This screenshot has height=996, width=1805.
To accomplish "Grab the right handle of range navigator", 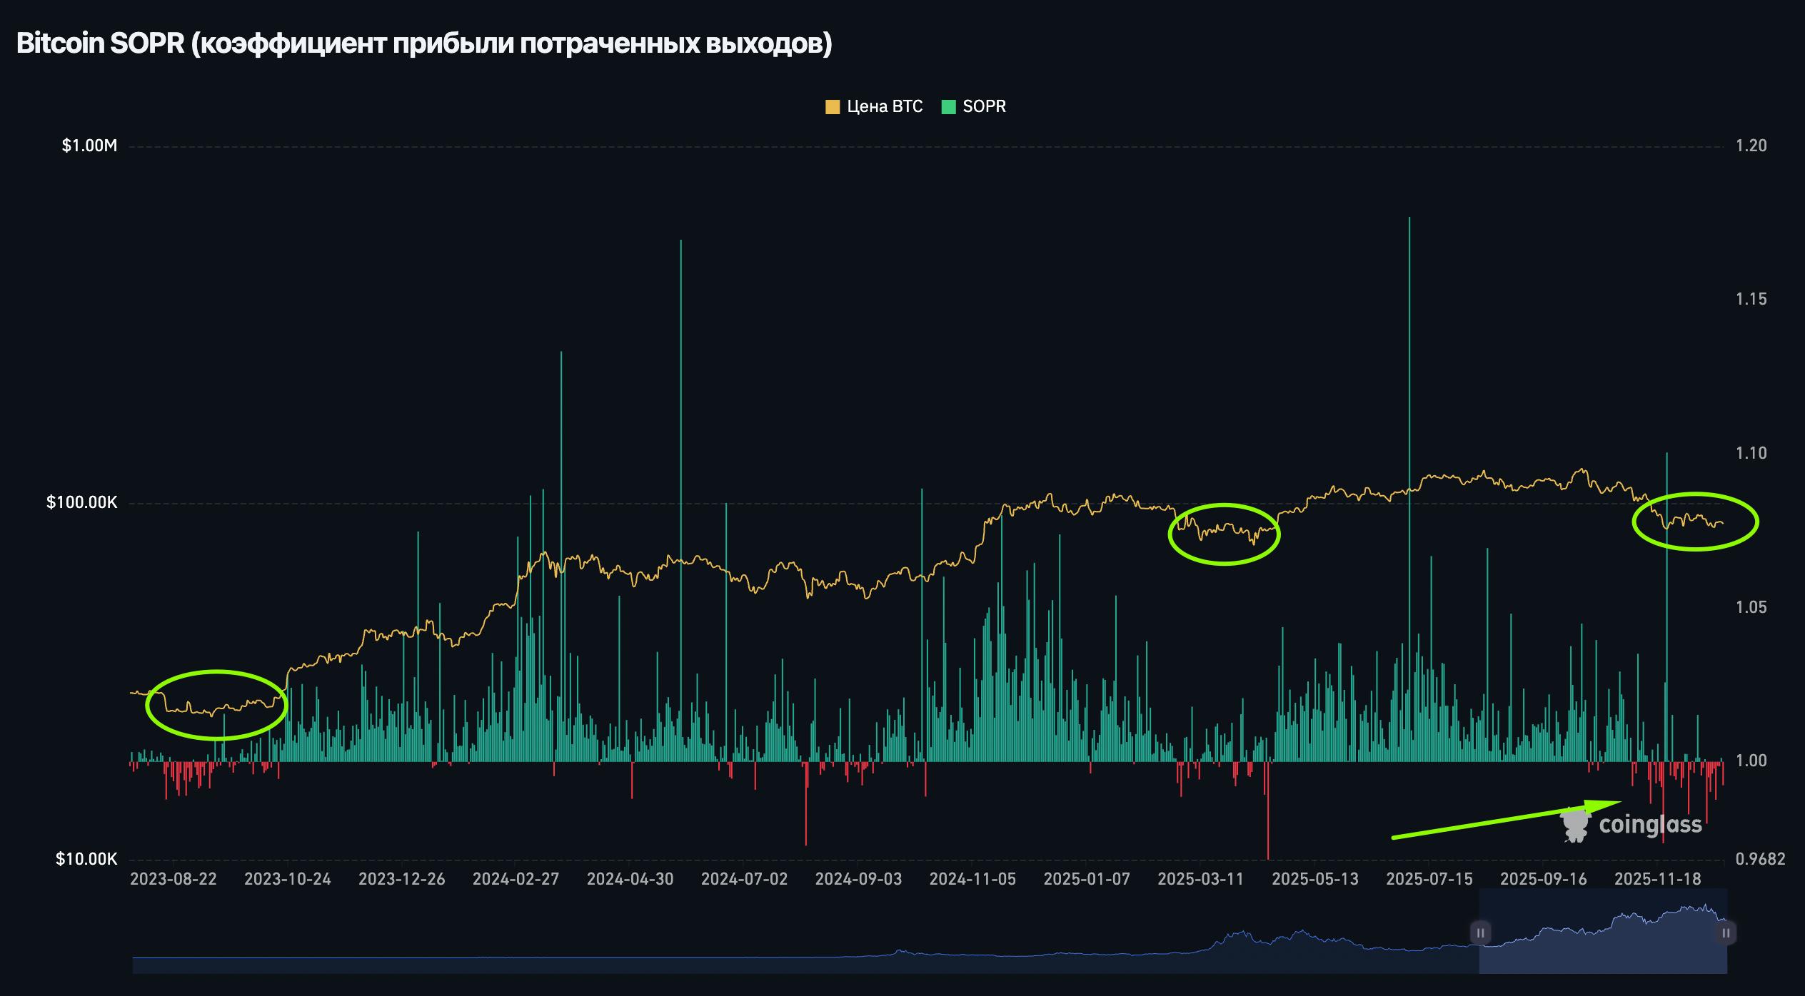I will point(1726,933).
